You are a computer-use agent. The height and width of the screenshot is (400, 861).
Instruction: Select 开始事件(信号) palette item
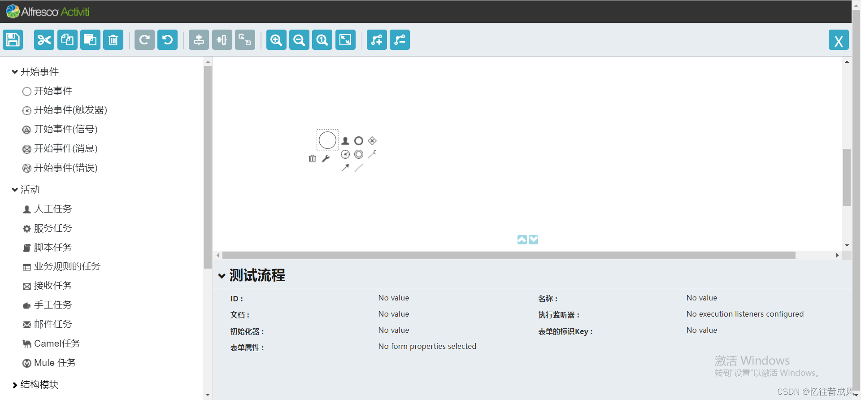pyautogui.click(x=60, y=129)
